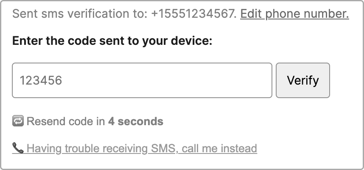Click the "Resend code in" text

(x=66, y=122)
